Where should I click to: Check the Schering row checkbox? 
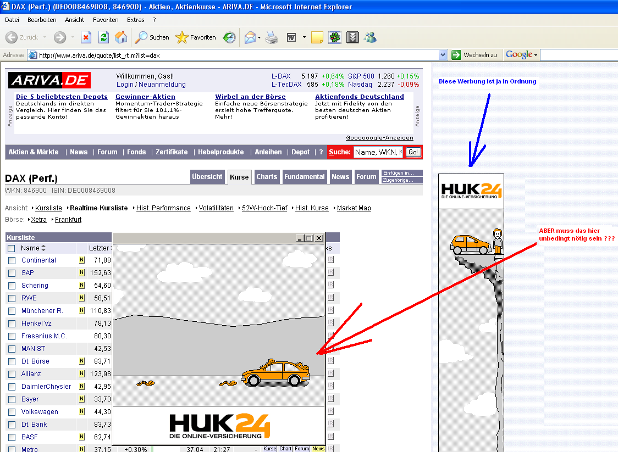tap(12, 286)
